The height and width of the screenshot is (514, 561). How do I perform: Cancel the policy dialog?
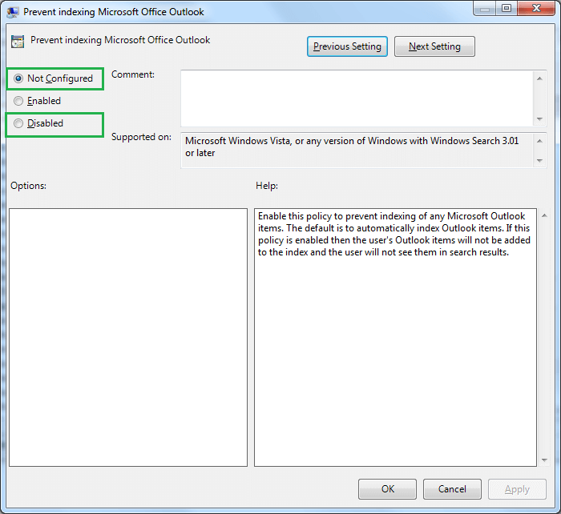[452, 489]
